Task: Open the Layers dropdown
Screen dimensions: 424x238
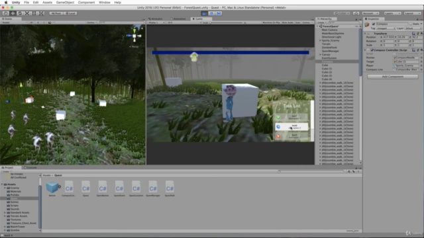Action: [x=392, y=13]
